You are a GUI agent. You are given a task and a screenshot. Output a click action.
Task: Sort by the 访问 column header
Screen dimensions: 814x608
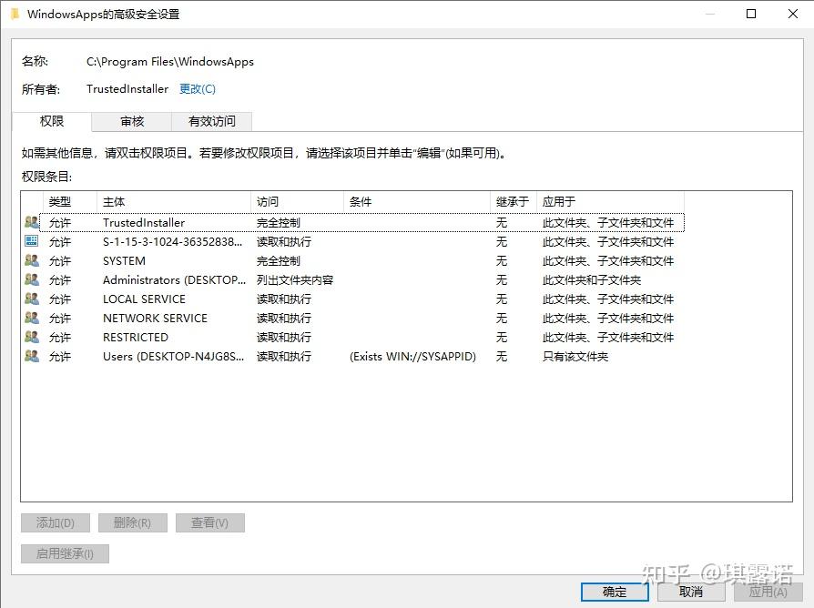coord(298,202)
